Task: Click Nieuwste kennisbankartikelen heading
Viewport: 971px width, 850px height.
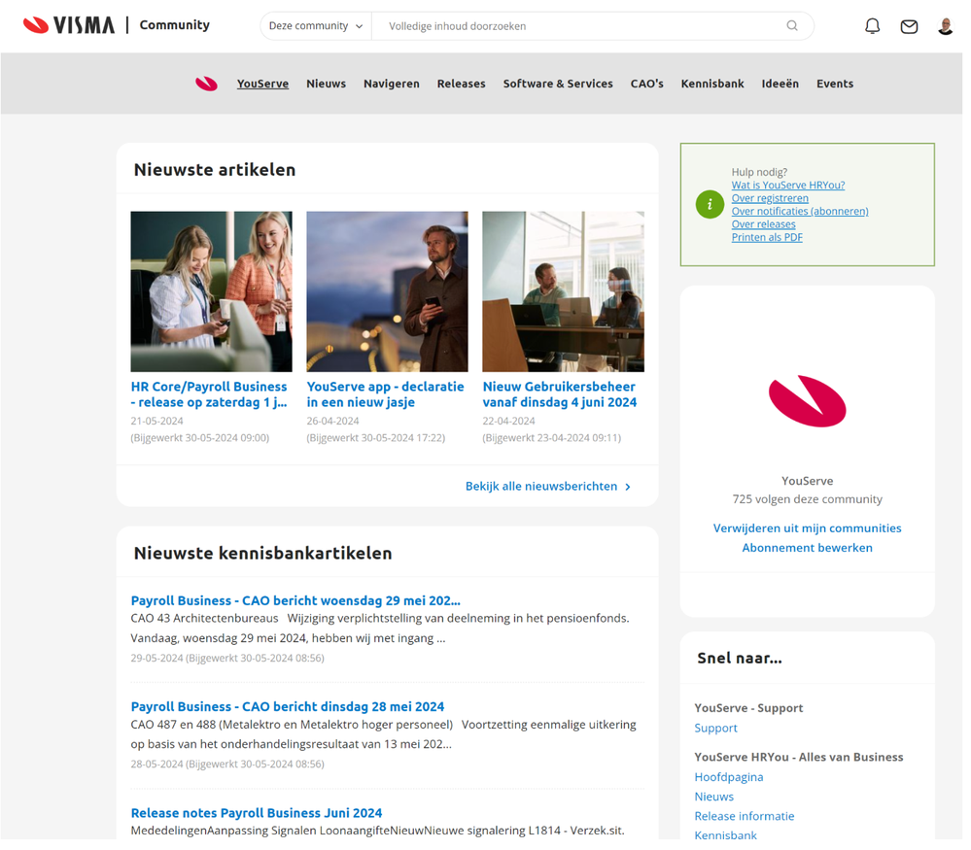Action: click(x=262, y=553)
